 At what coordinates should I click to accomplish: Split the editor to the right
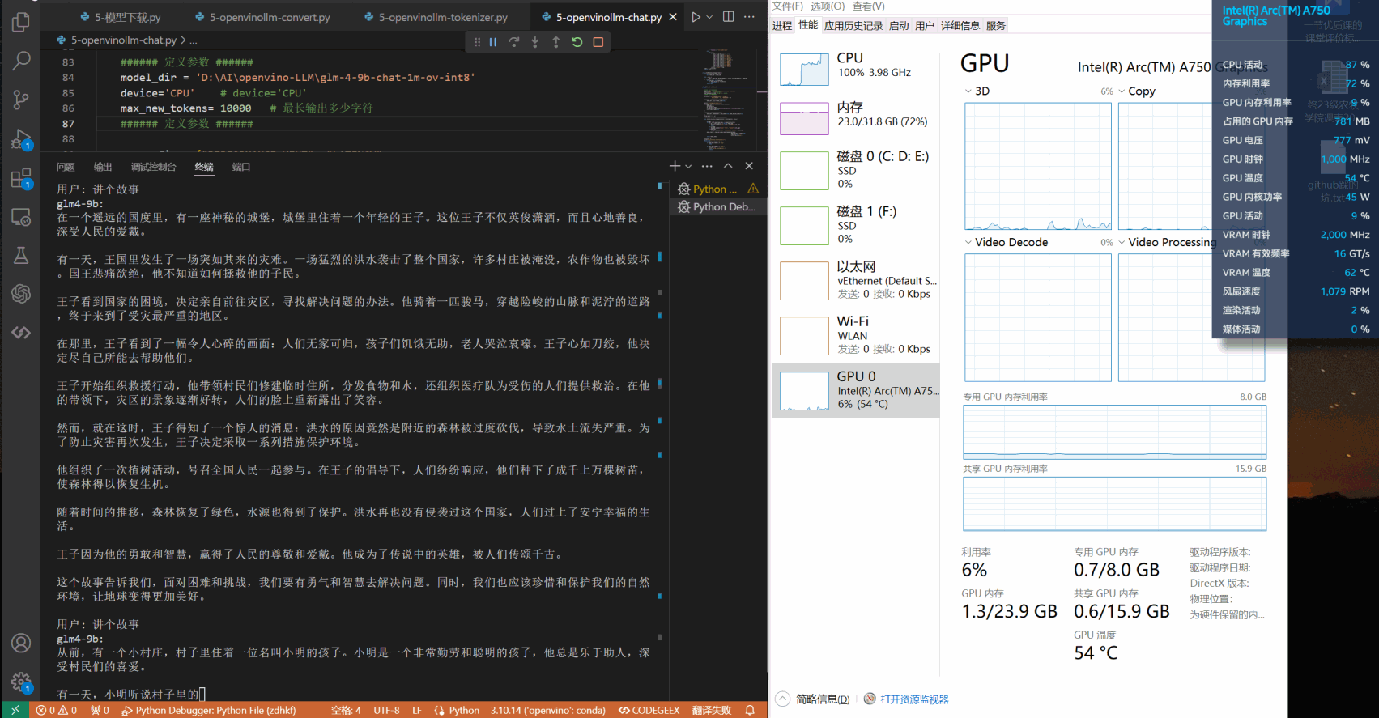coord(729,17)
